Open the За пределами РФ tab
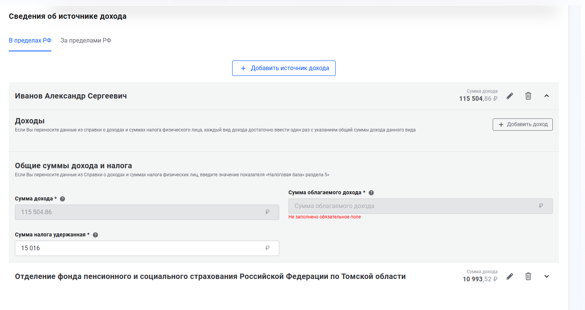 point(86,41)
